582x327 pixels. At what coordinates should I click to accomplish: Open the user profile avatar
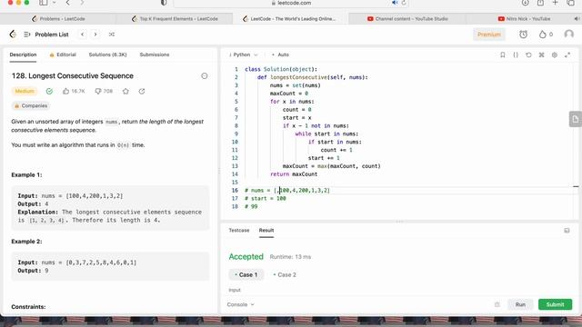pyautogui.click(x=568, y=35)
